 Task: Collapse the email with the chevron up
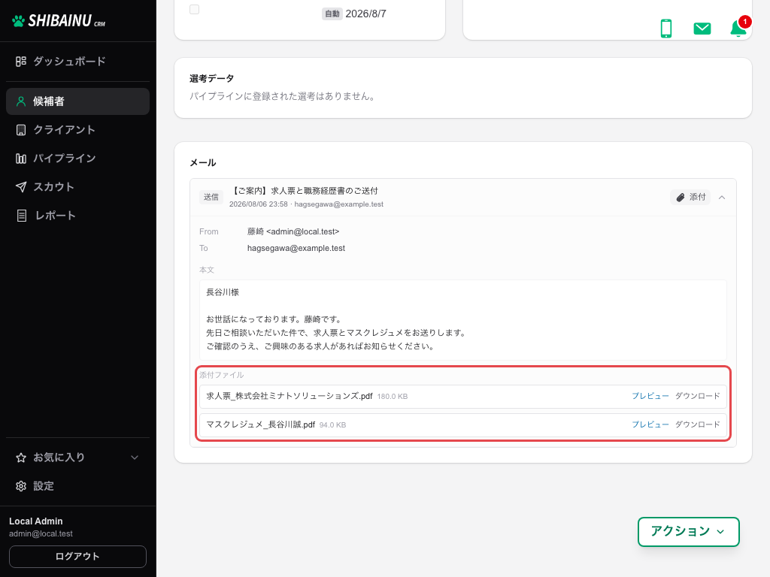point(722,198)
